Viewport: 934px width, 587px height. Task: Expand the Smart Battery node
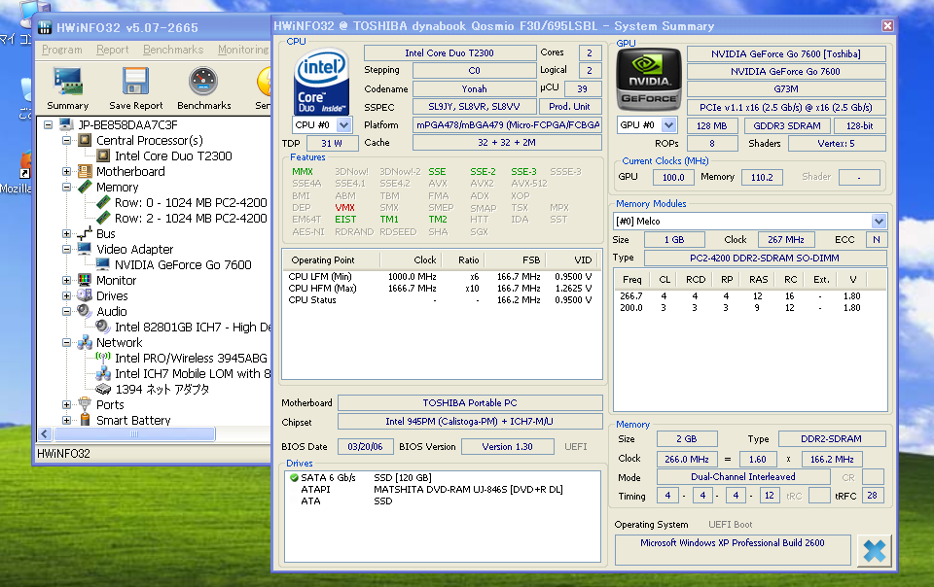67,420
